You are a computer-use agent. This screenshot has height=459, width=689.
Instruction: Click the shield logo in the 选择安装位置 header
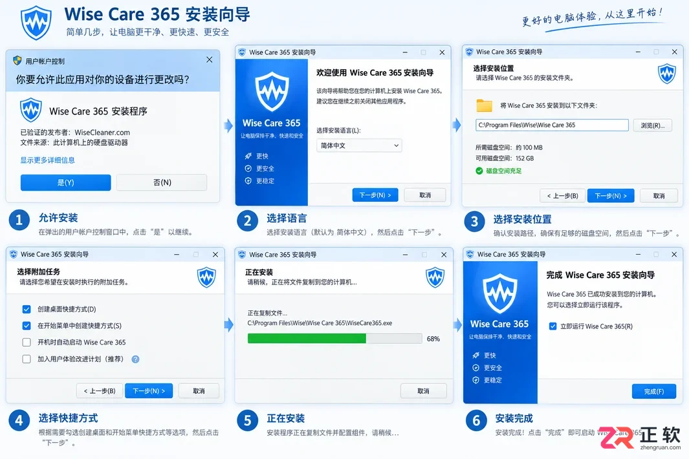point(666,74)
